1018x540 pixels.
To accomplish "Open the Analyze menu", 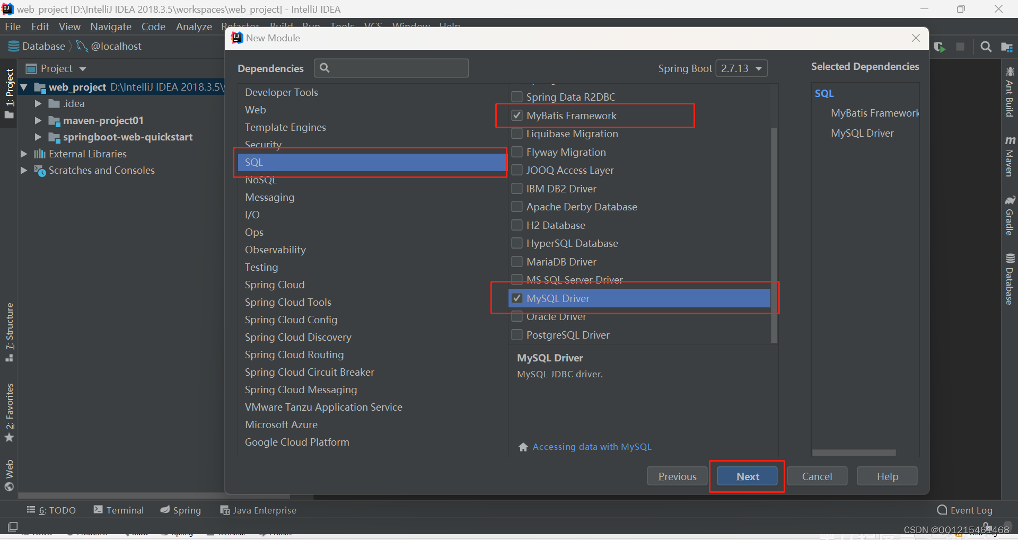I will (194, 26).
